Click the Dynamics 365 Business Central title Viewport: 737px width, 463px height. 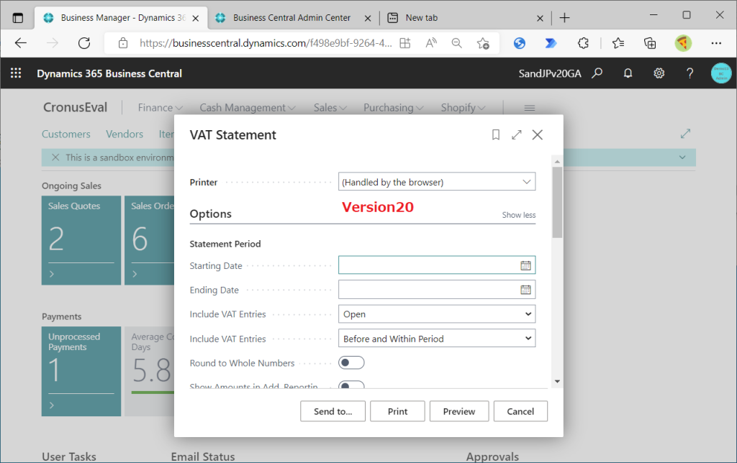click(x=109, y=73)
